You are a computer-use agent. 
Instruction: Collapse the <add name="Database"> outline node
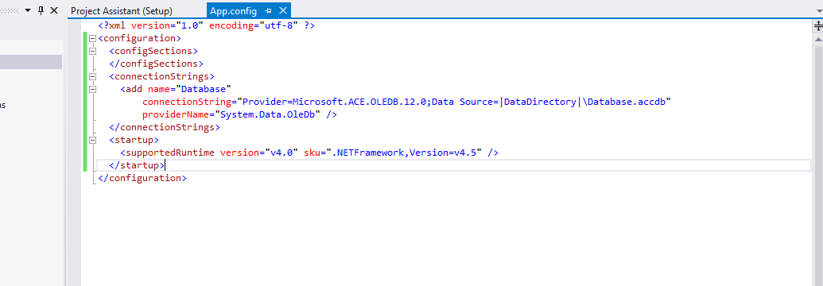[93, 89]
